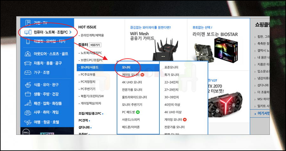
Task: Choose 표준모니터 in right list
Action: click(171, 67)
